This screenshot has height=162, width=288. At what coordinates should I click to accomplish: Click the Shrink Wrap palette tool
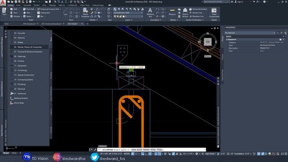tap(17, 103)
